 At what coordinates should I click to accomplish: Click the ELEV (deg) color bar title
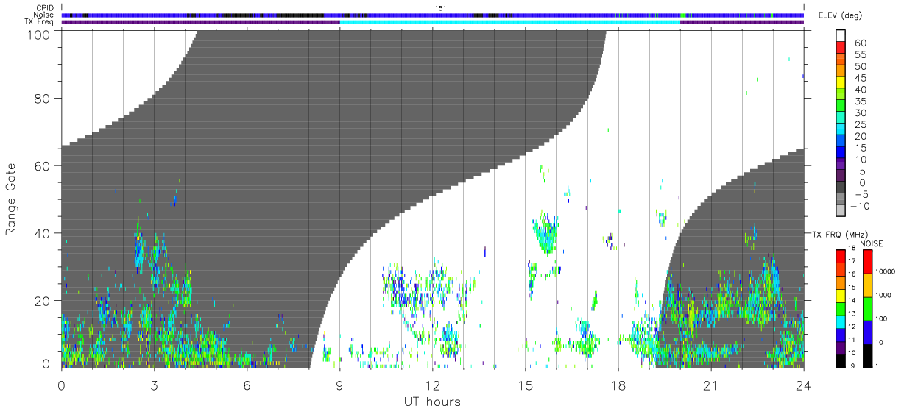(x=841, y=15)
